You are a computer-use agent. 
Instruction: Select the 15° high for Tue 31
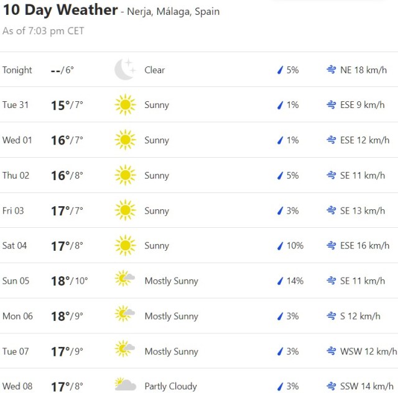60,105
